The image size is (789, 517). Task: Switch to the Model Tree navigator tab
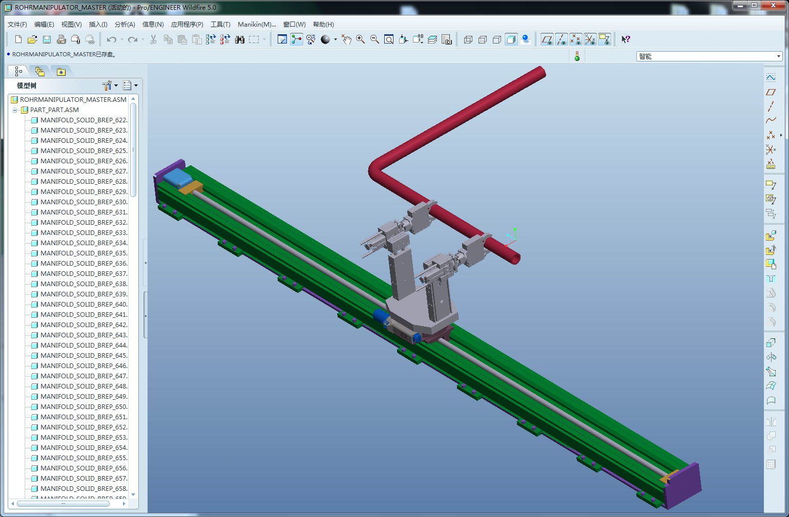[x=18, y=72]
